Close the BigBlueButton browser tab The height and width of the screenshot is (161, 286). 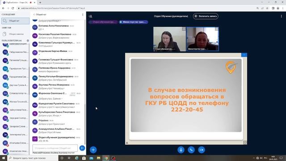34,3
